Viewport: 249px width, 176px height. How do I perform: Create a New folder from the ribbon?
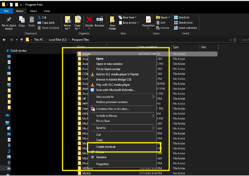click(x=113, y=23)
